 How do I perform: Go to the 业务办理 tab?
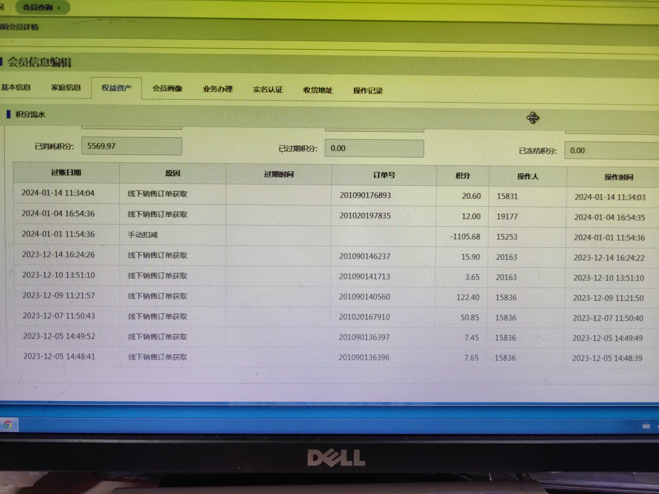point(218,89)
